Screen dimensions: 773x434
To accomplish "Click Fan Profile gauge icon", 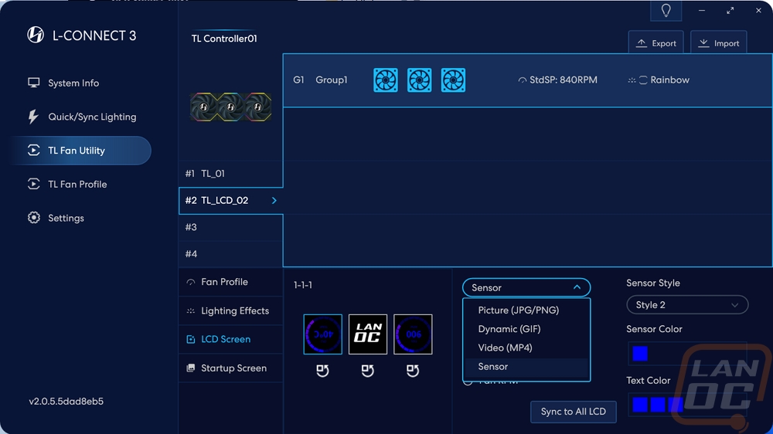I will pos(191,283).
